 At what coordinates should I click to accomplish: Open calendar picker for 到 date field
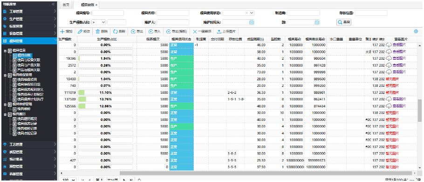pos(317,22)
